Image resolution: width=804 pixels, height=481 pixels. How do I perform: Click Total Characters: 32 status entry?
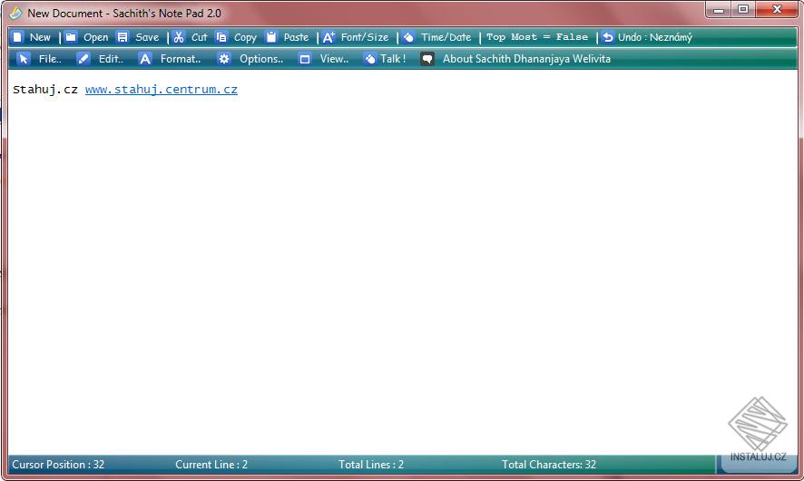(x=549, y=465)
